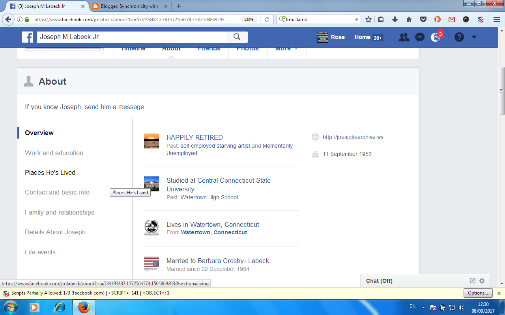Image resolution: width=505 pixels, height=315 pixels.
Task: Click the Facebook search input field
Action: (x=132, y=37)
